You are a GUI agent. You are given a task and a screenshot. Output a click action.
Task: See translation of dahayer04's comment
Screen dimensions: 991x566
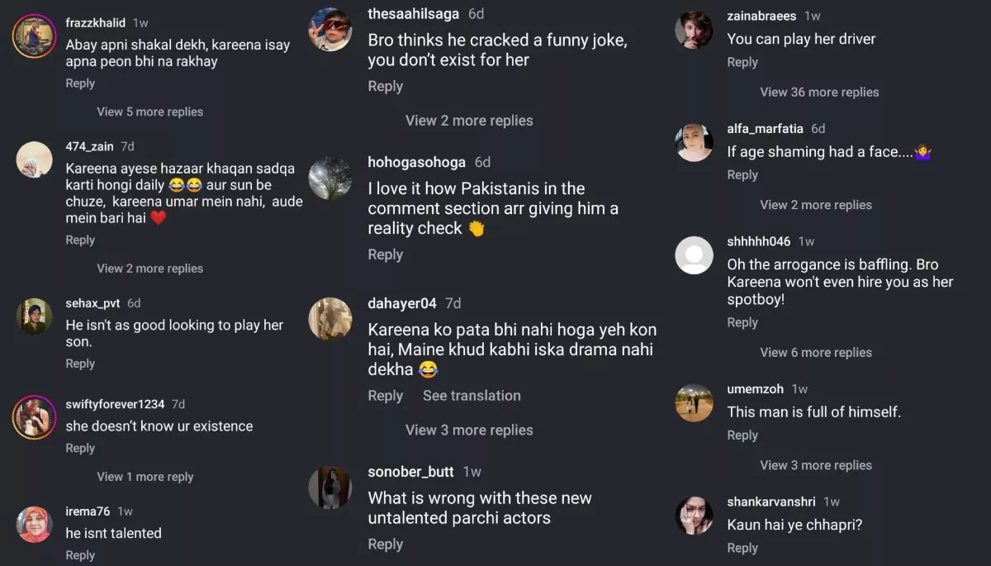[472, 396]
